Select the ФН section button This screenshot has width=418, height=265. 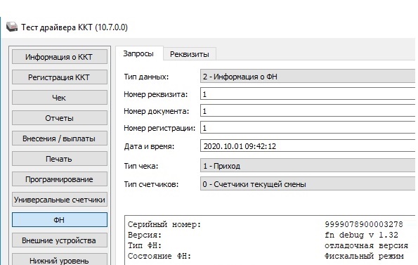click(x=60, y=220)
